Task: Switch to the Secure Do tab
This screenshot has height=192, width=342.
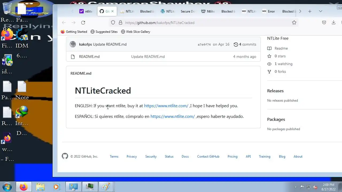Action: 188,11
